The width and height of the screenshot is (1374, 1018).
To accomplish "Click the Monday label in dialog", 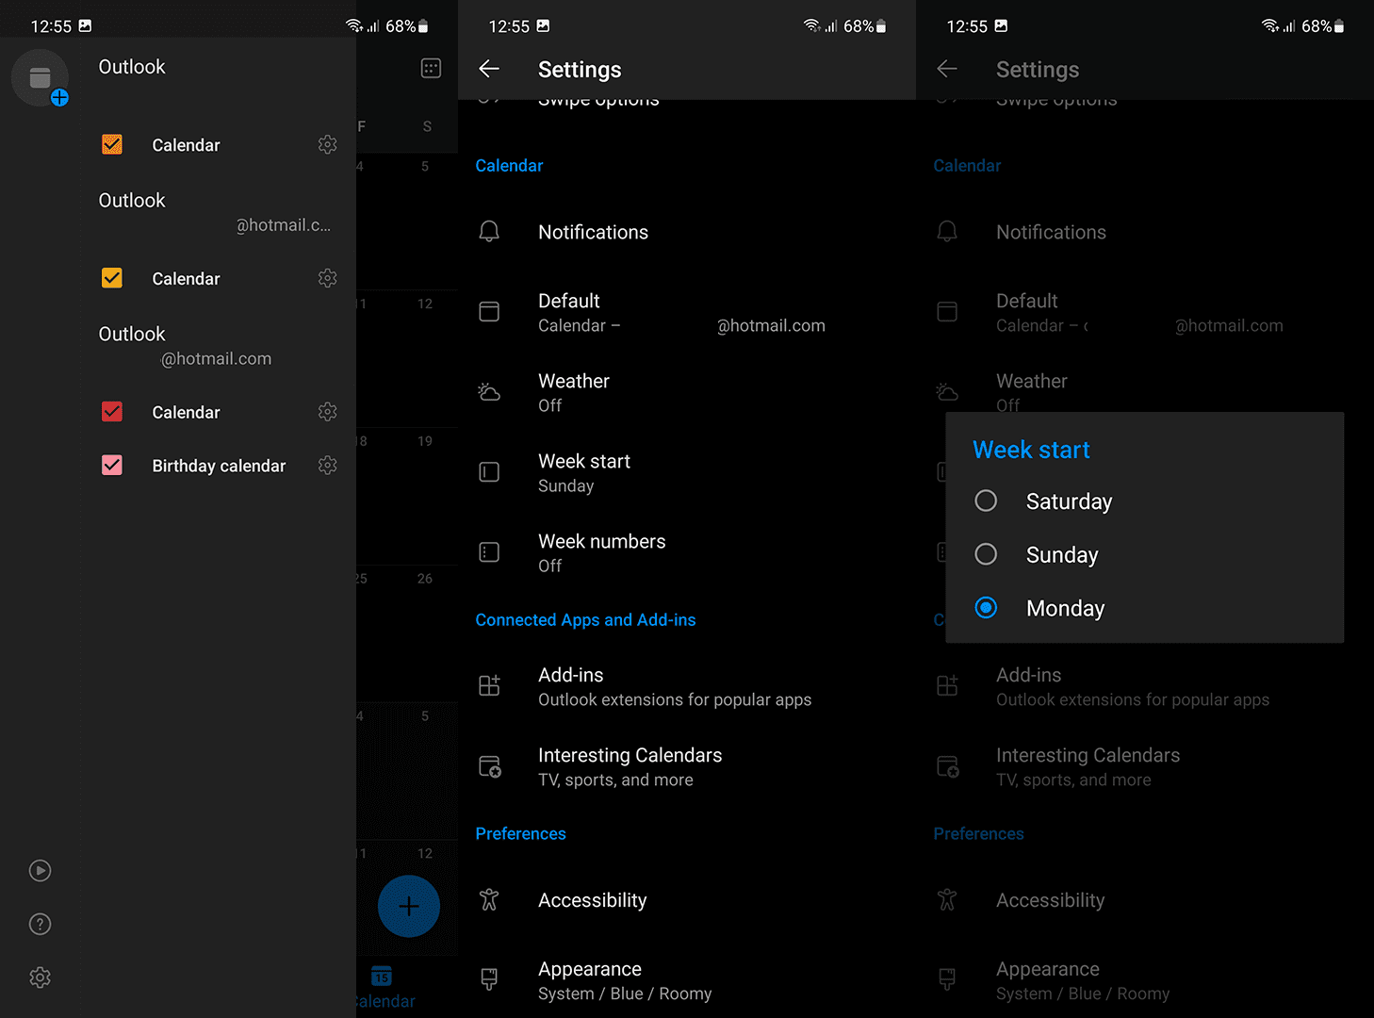I will pos(1065,609).
